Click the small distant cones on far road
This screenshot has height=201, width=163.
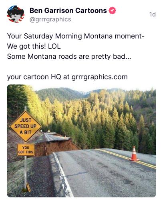(63, 136)
